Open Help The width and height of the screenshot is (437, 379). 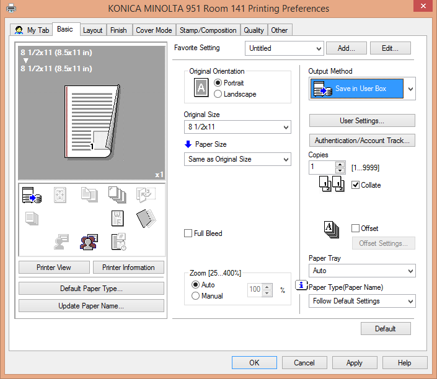[x=405, y=362]
